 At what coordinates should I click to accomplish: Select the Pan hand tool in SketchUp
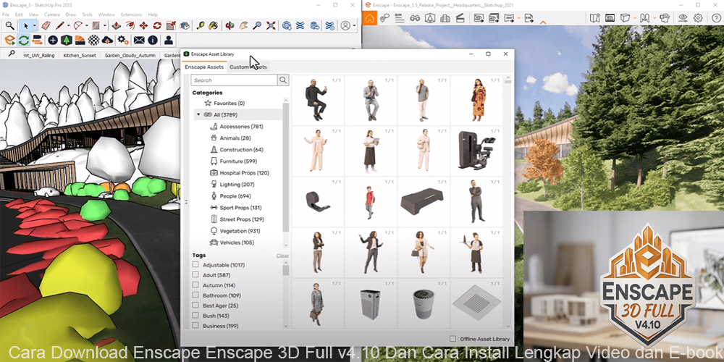(243, 26)
